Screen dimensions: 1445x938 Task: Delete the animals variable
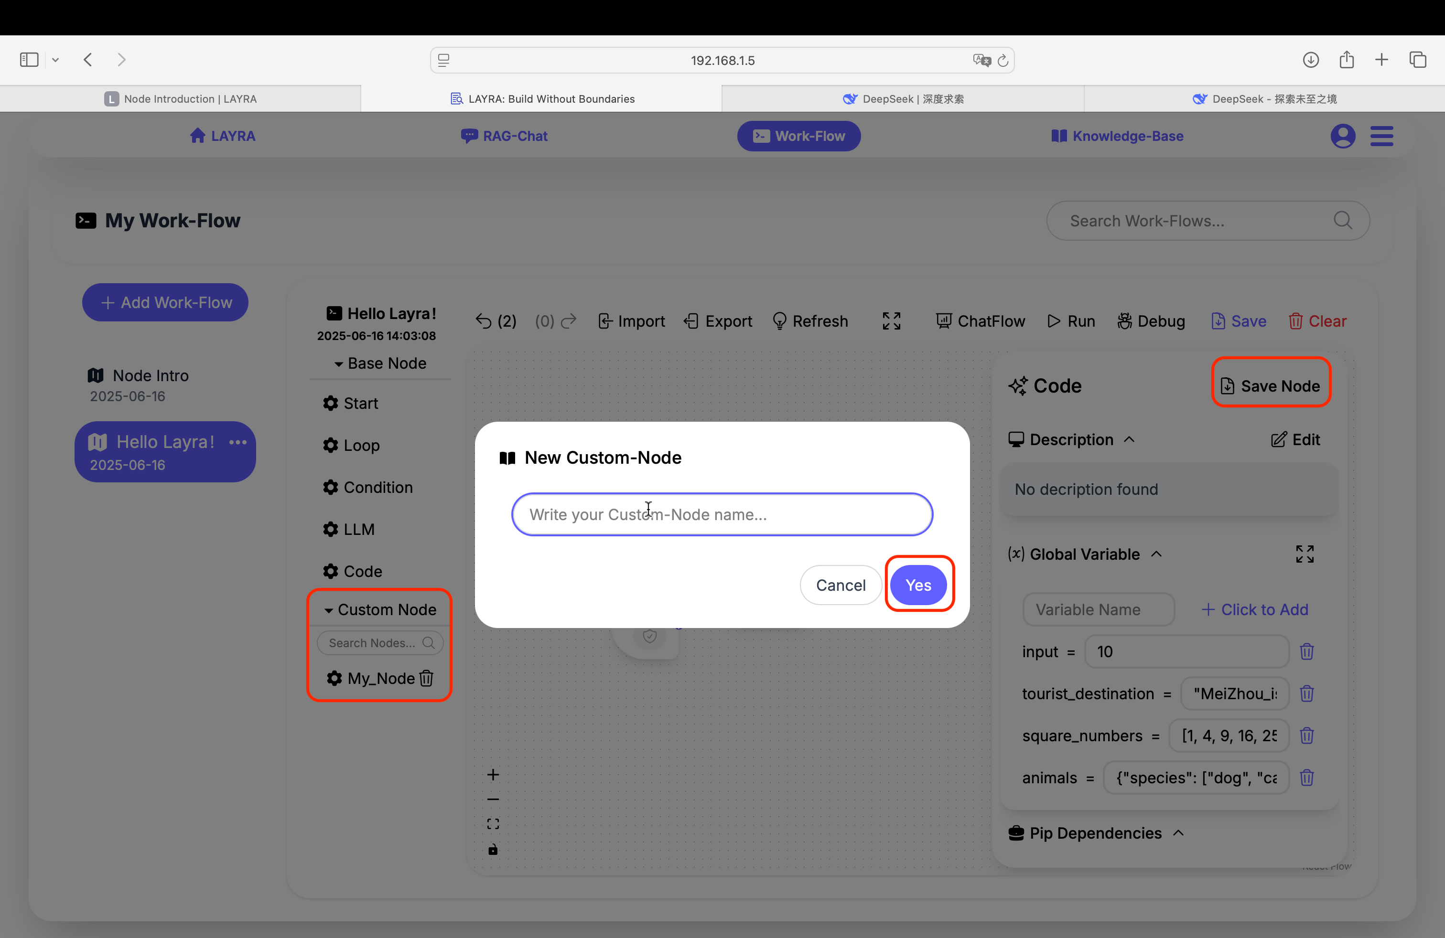[1306, 778]
